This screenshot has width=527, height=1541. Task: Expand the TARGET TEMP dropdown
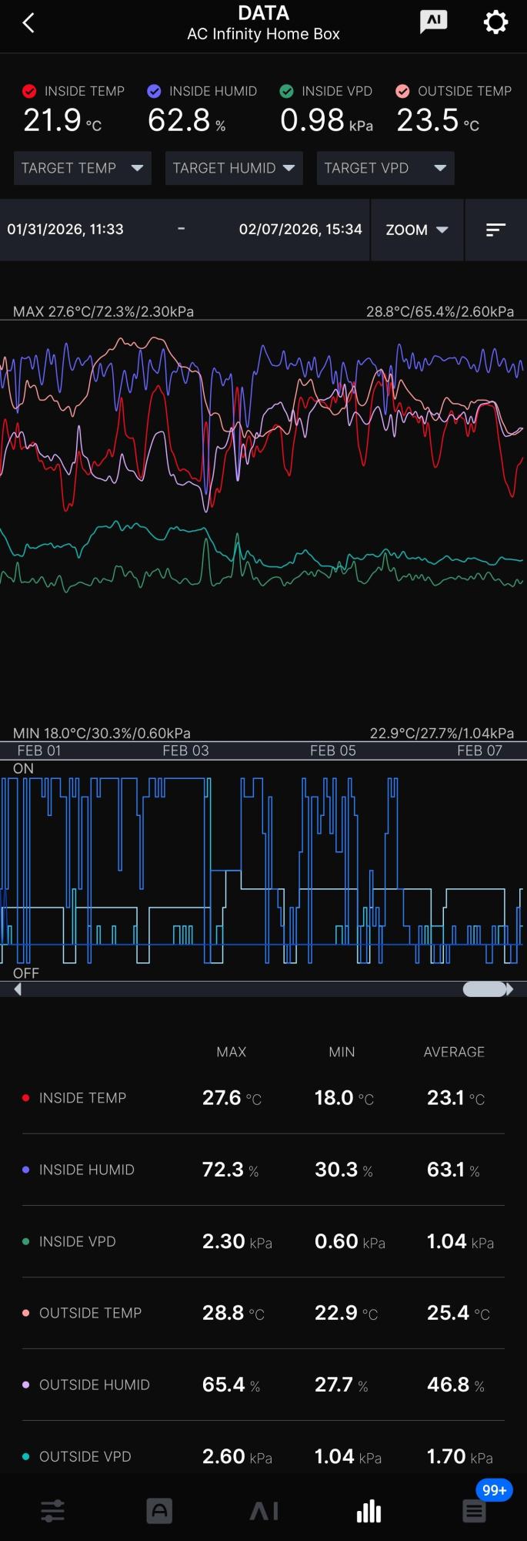(82, 168)
